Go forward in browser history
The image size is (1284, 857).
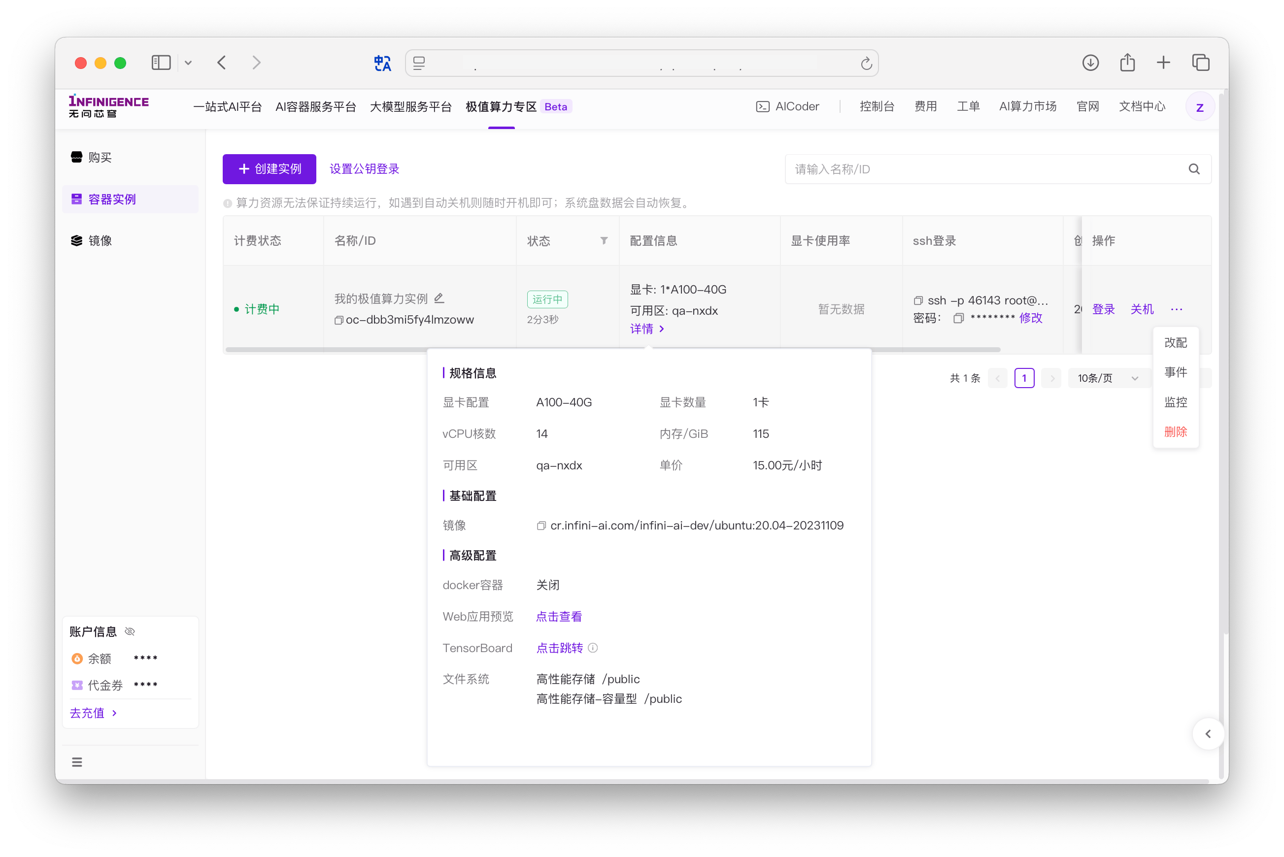tap(256, 63)
